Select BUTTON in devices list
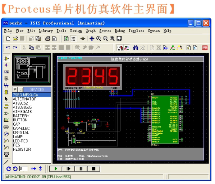The width and height of the screenshot is (215, 184). point(32,120)
